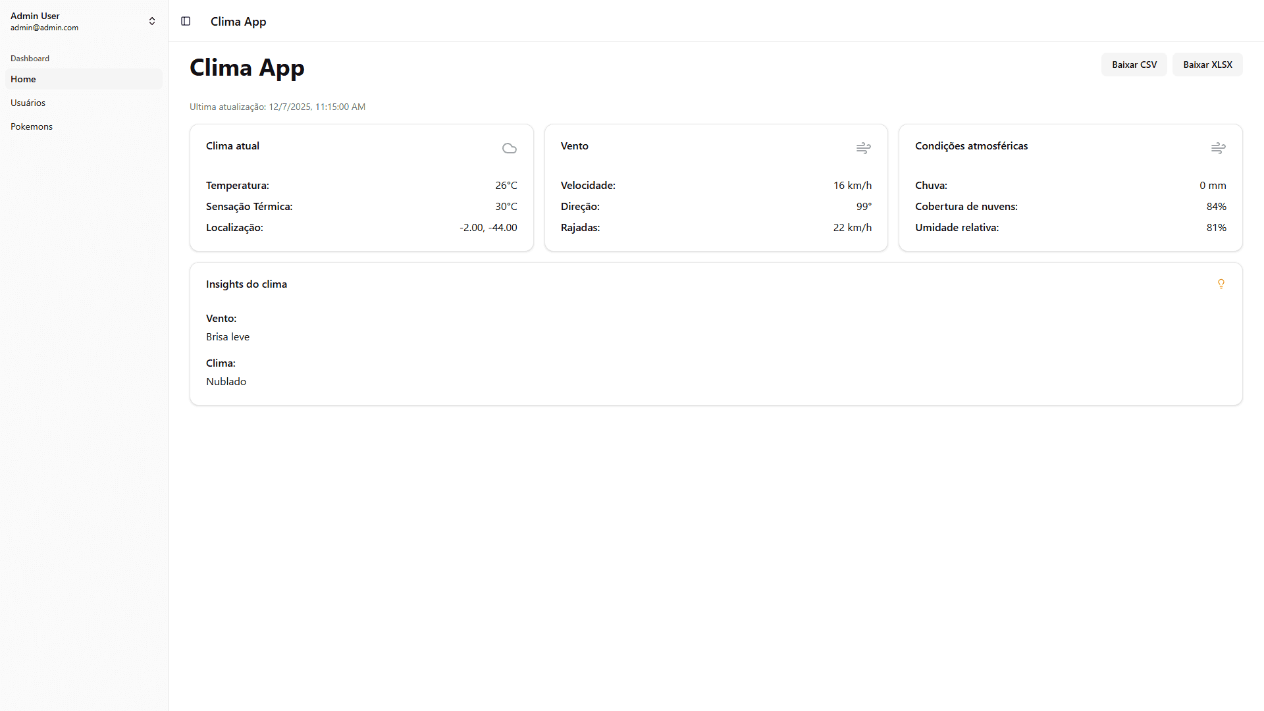Click the wind icon in Vento card
The height and width of the screenshot is (711, 1264).
tap(863, 148)
